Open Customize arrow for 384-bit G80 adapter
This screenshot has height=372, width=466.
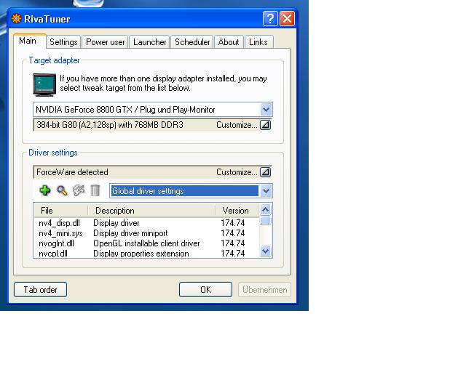265,125
